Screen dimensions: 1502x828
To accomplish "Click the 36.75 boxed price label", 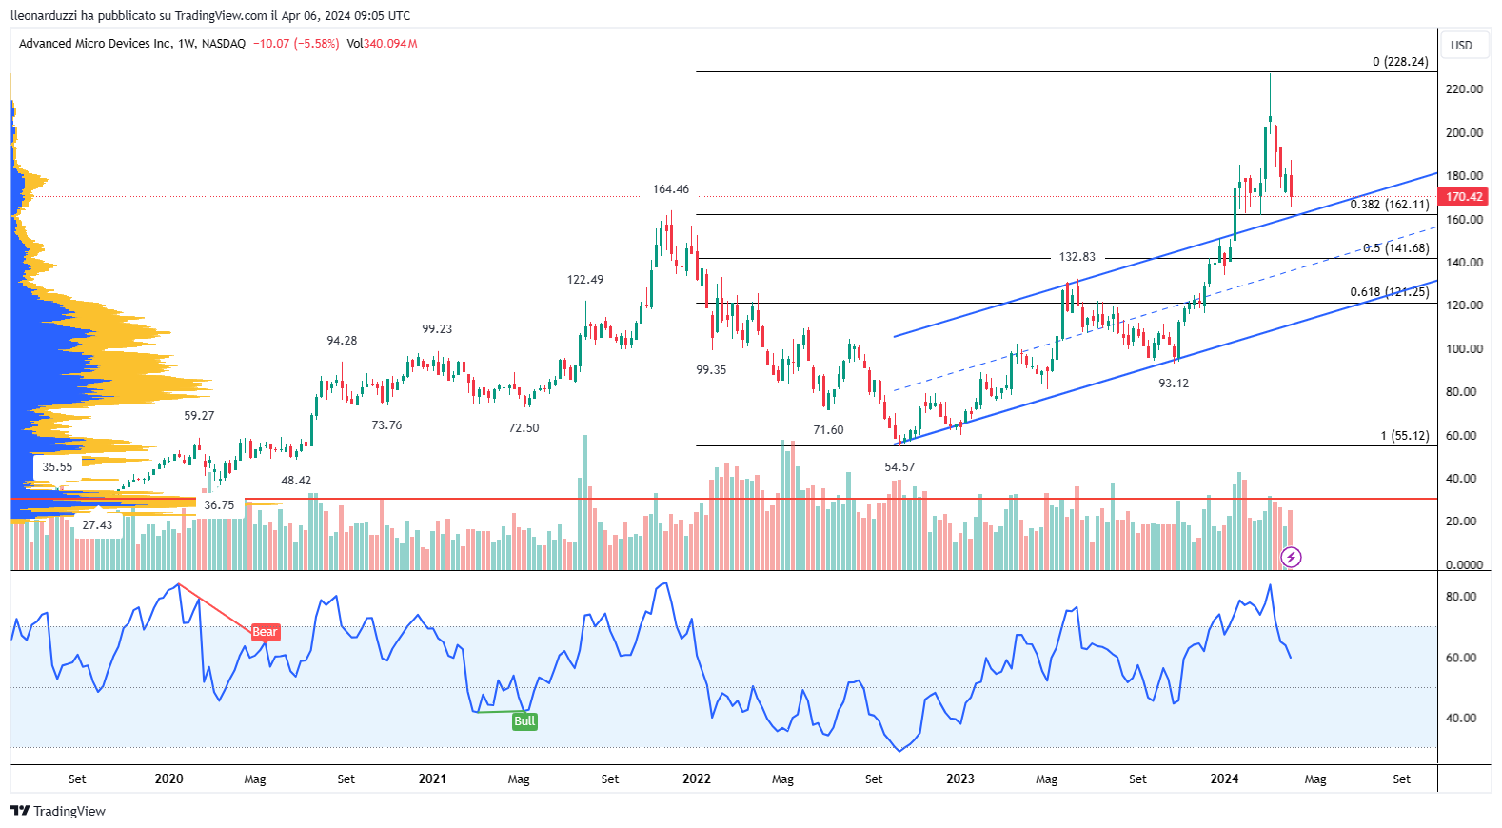I will [219, 505].
